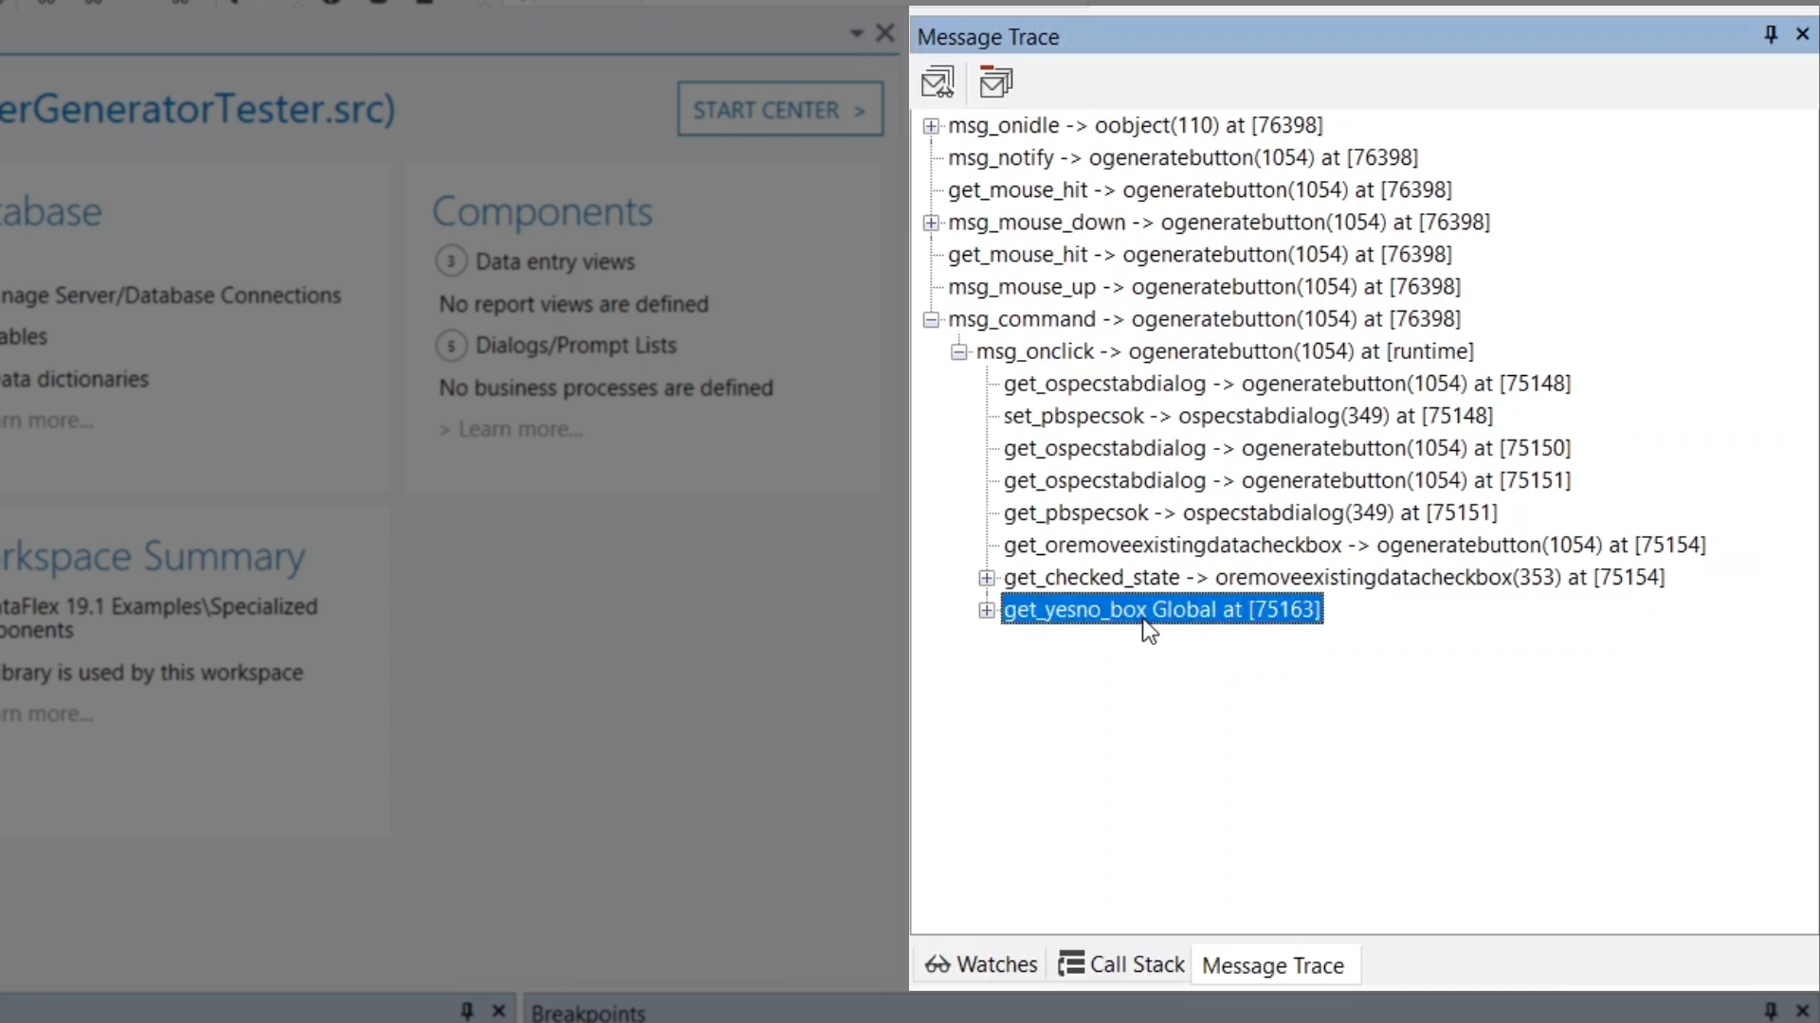Click the Watches tab glasses icon

pyautogui.click(x=937, y=964)
